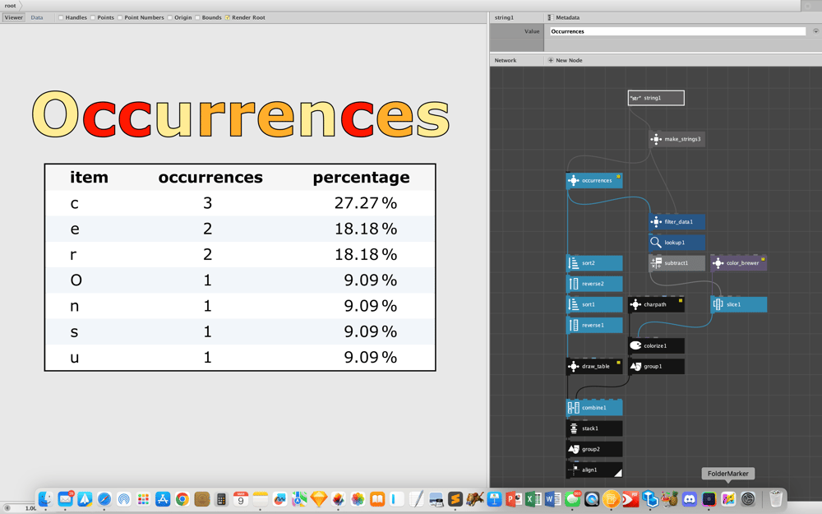This screenshot has width=822, height=514.
Task: Open Sublime Text from the Dock
Action: pos(455,499)
